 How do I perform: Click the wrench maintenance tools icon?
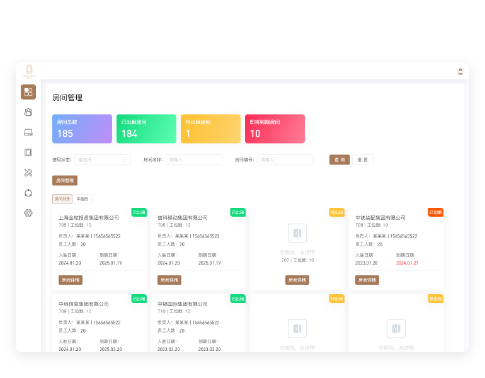pyautogui.click(x=28, y=173)
